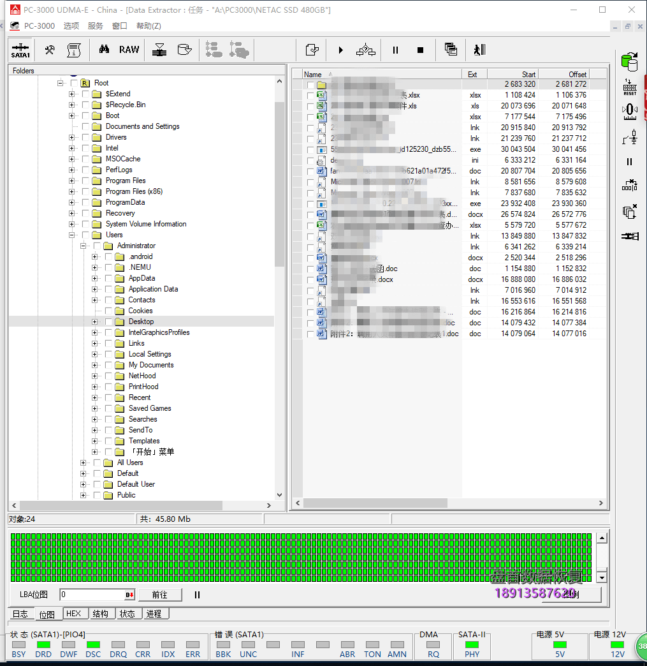Click the task report clipboard icon

75,50
